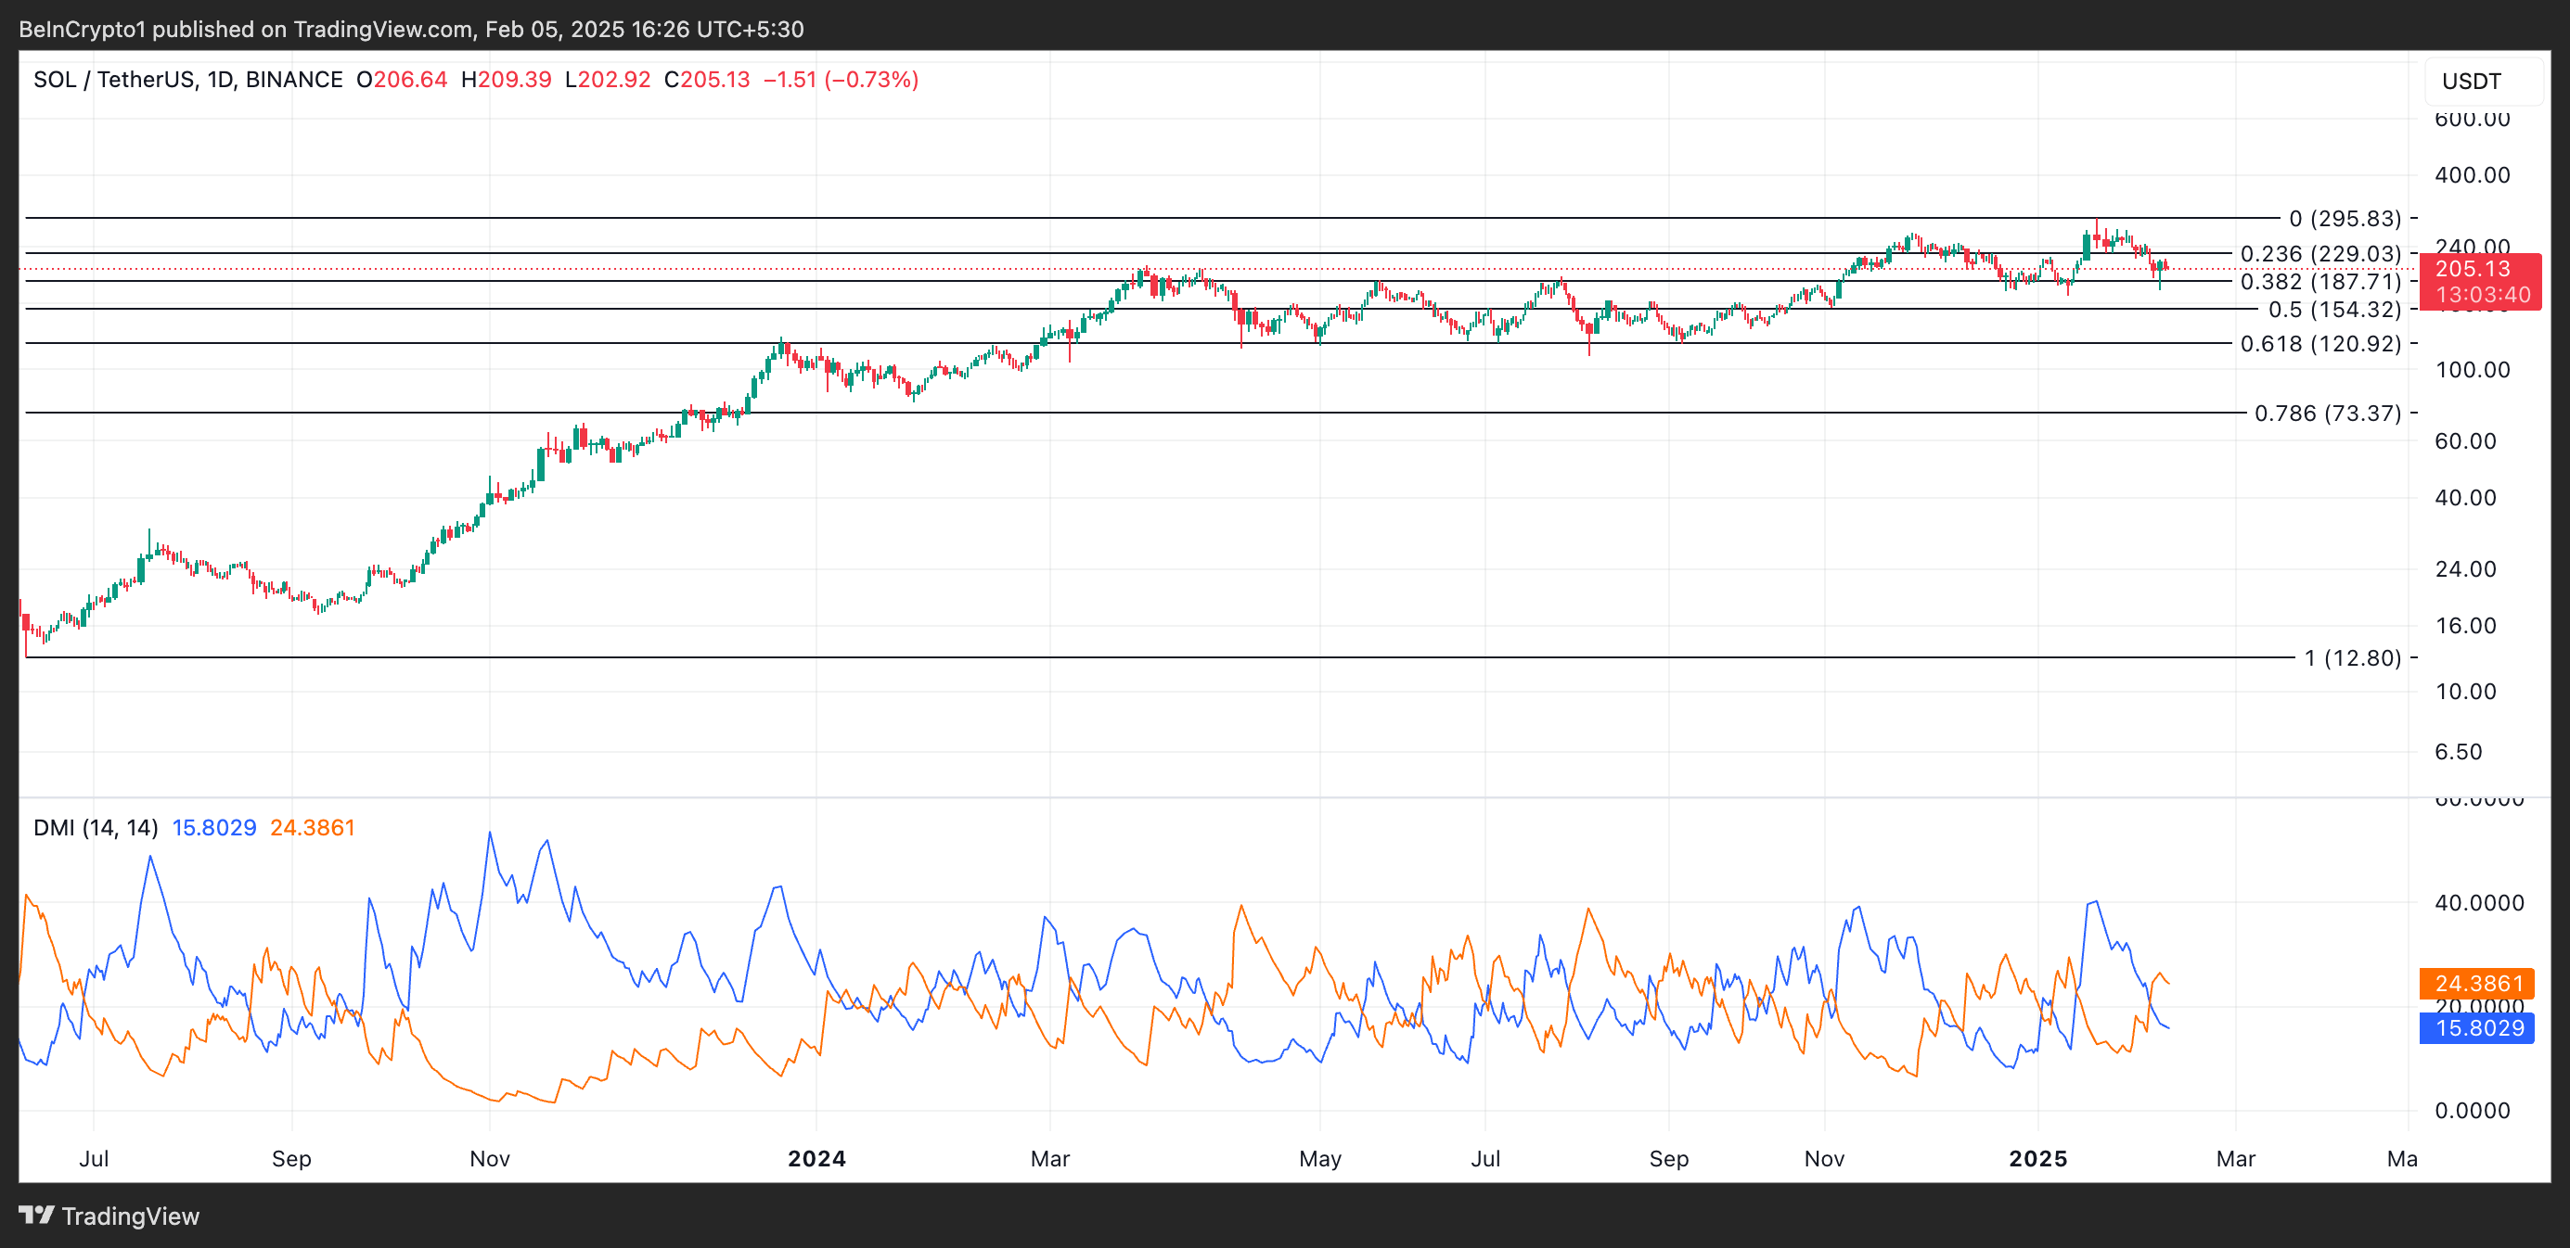Screen dimensions: 2570x1248
Task: Click the orange 24.3861 value in DMI legend
Action: (313, 827)
